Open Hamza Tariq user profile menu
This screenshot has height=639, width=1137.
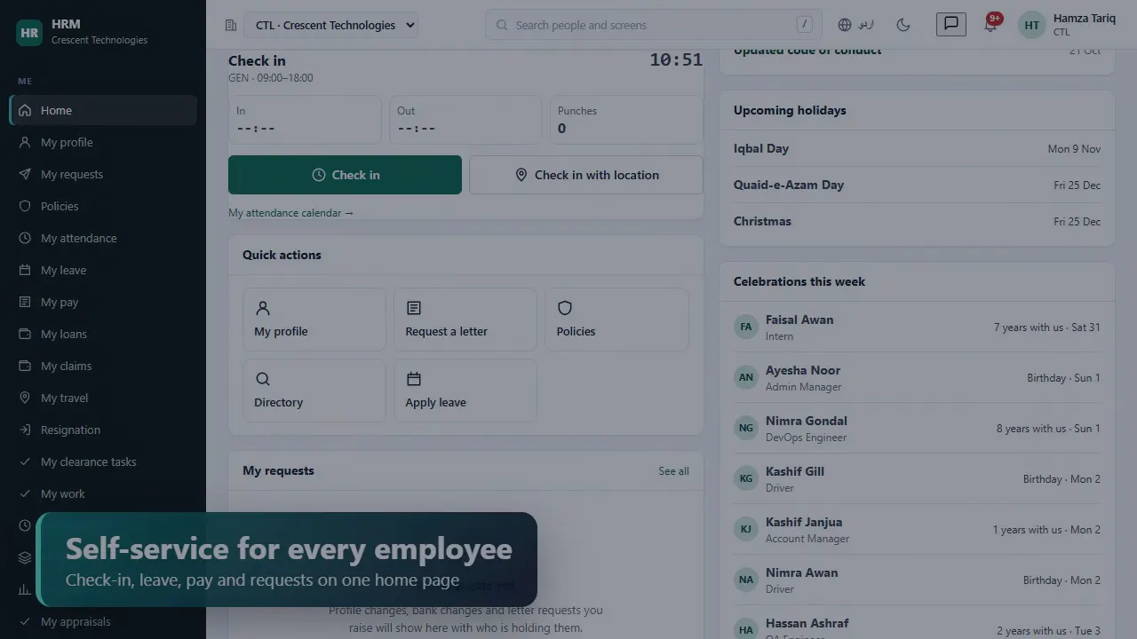1068,25
